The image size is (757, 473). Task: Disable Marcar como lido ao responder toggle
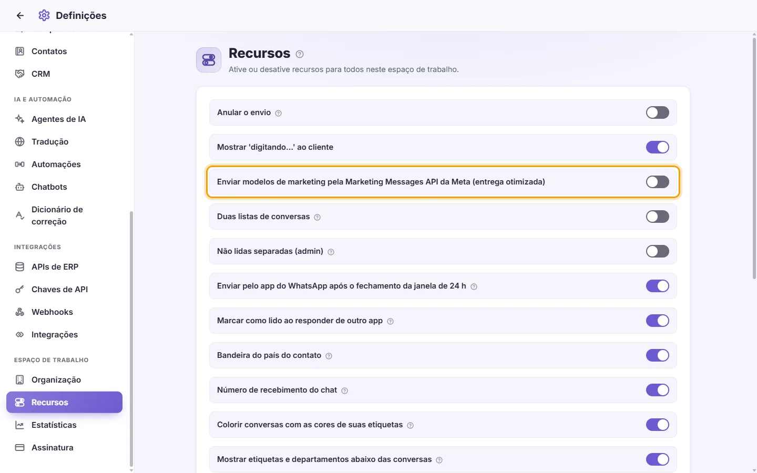point(658,321)
